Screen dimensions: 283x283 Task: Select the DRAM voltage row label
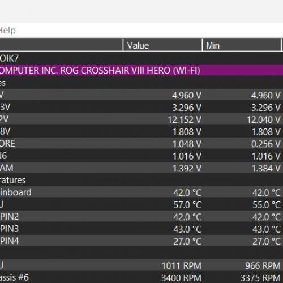pos(7,168)
